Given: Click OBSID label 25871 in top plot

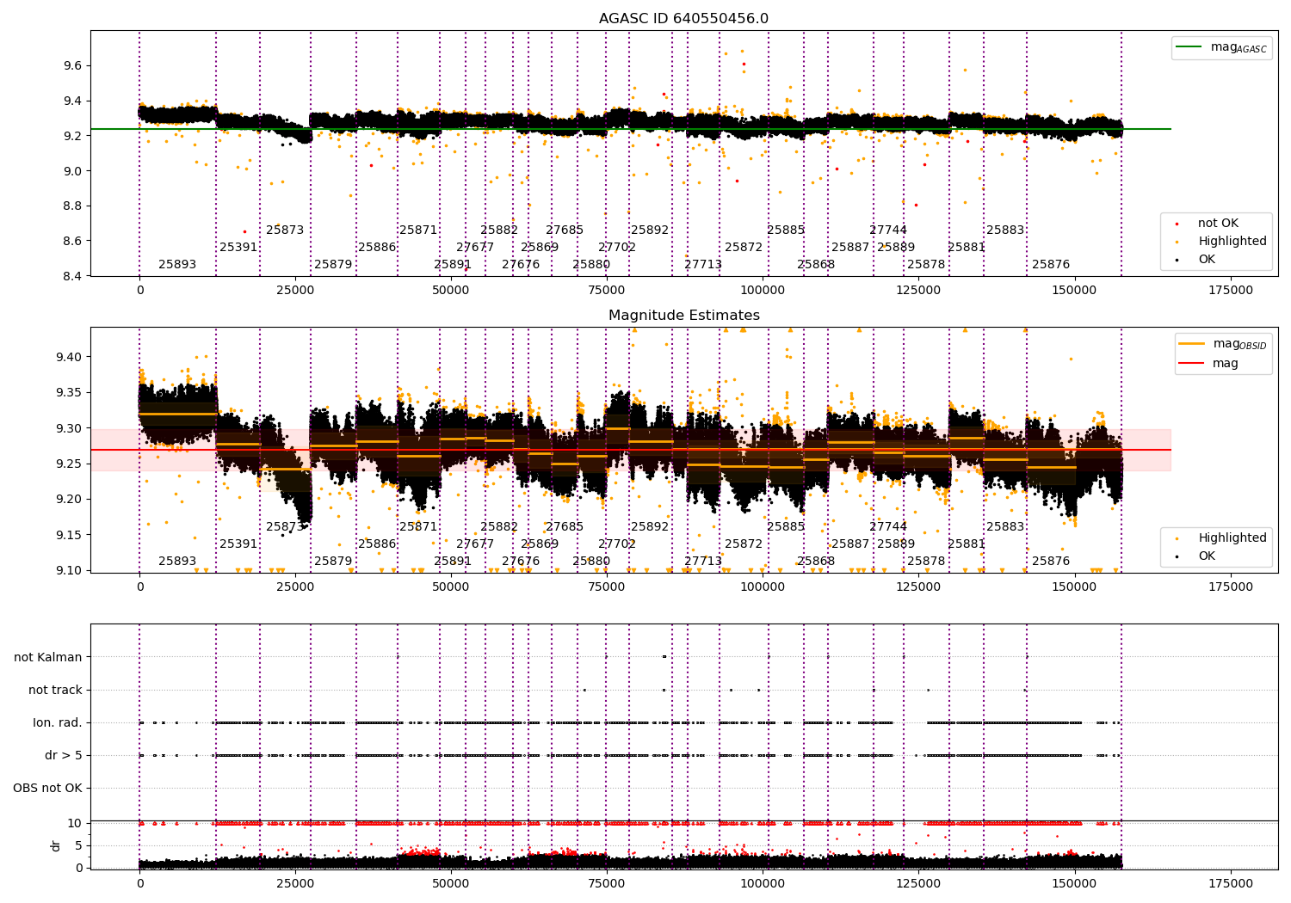Looking at the screenshot, I should coord(418,230).
